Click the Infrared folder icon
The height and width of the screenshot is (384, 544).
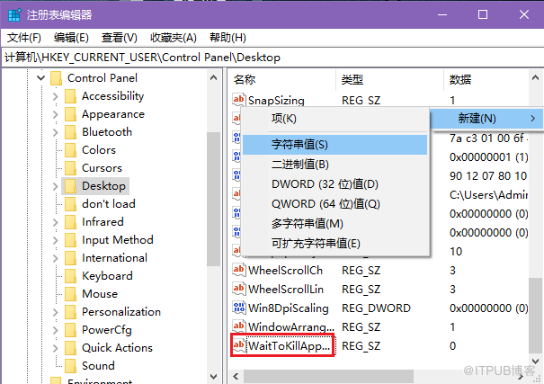70,222
